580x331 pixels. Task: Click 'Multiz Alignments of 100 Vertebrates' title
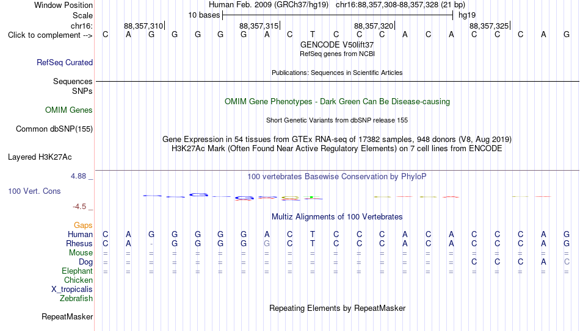click(337, 217)
